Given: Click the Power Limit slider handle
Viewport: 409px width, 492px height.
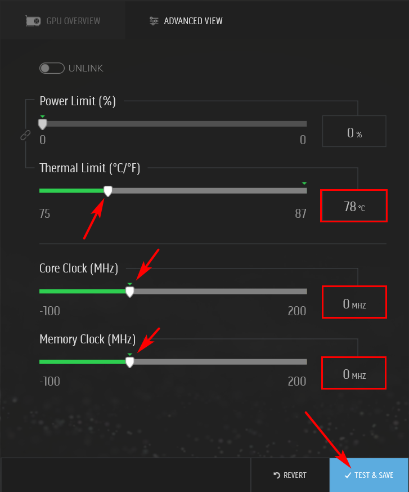Looking at the screenshot, I should point(42,124).
